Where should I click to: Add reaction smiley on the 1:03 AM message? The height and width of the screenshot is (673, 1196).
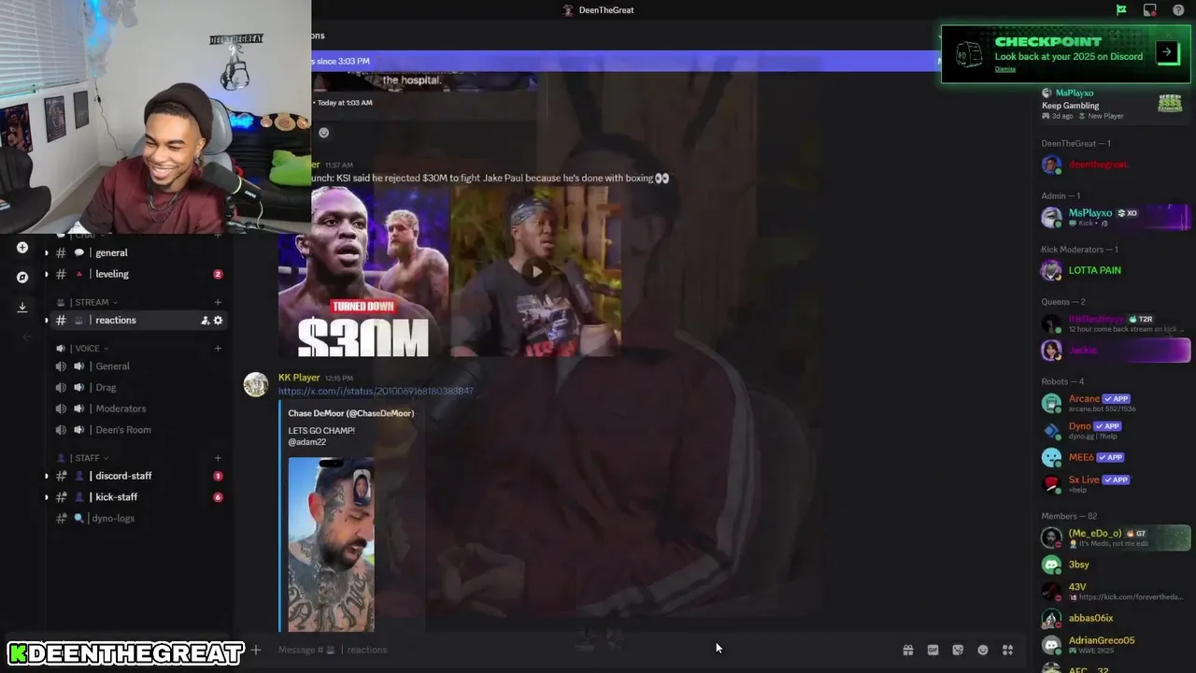(324, 132)
